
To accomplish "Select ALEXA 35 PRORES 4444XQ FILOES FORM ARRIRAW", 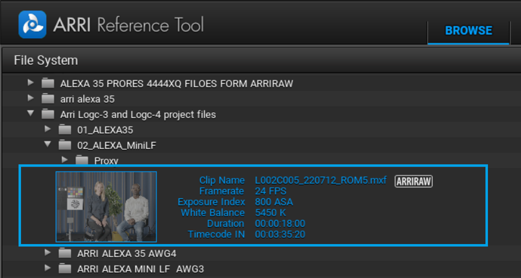I will click(260, 83).
